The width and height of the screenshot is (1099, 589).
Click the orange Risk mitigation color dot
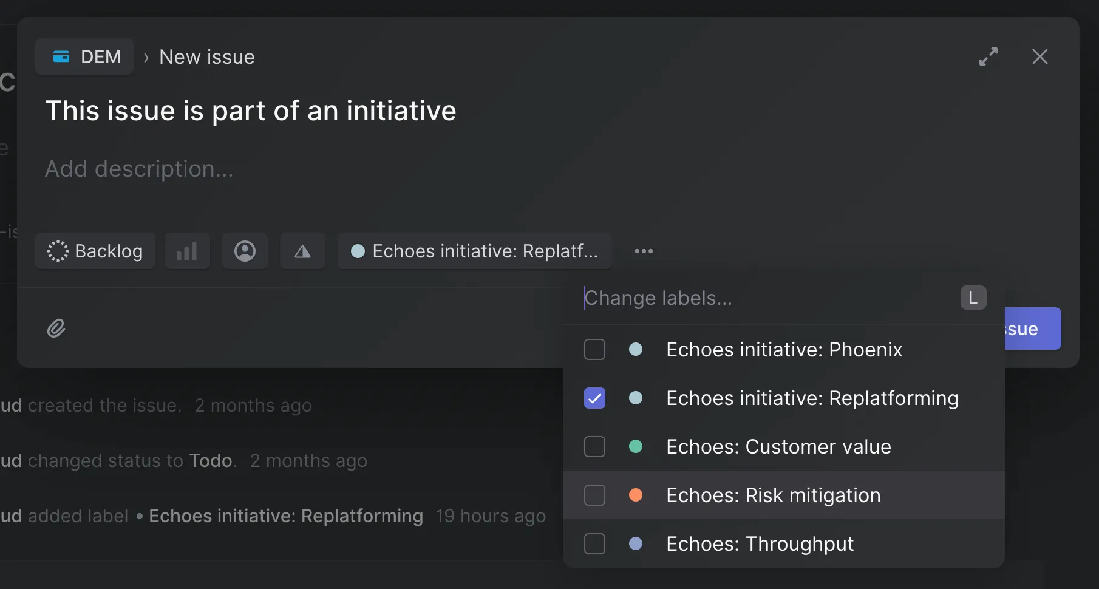[636, 495]
